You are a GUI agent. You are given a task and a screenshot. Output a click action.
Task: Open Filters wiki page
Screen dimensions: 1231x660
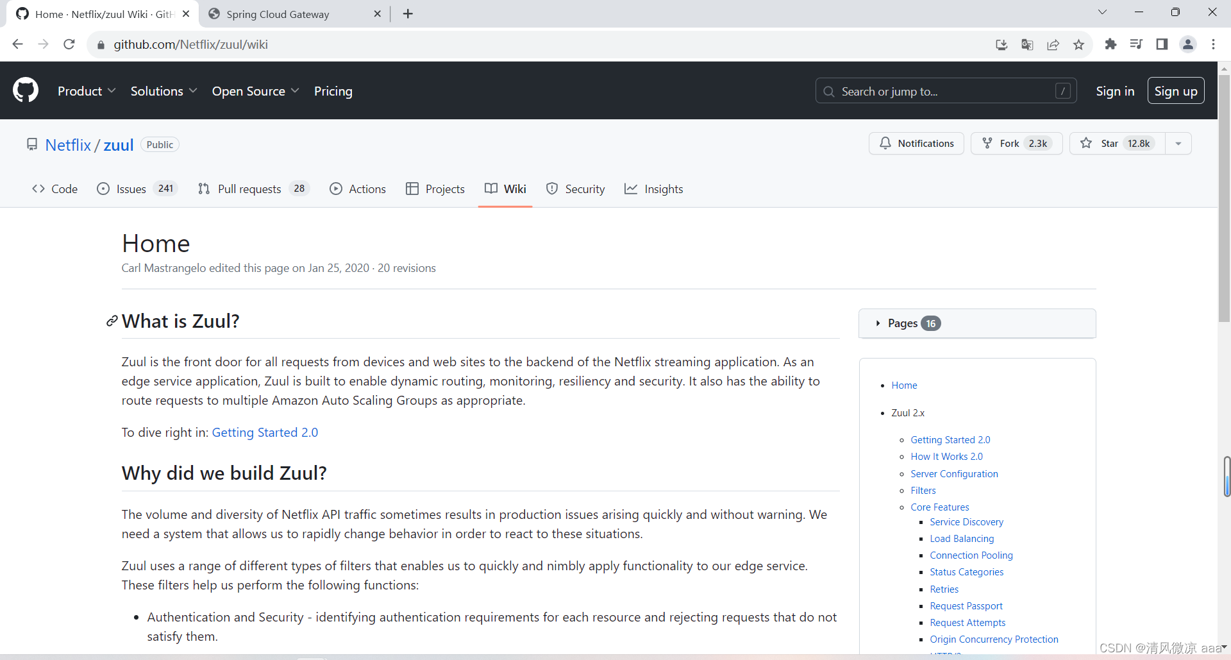pos(923,490)
